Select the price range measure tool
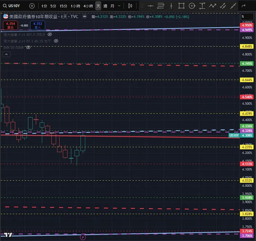The width and height of the screenshot is (256, 241). (x=202, y=6)
